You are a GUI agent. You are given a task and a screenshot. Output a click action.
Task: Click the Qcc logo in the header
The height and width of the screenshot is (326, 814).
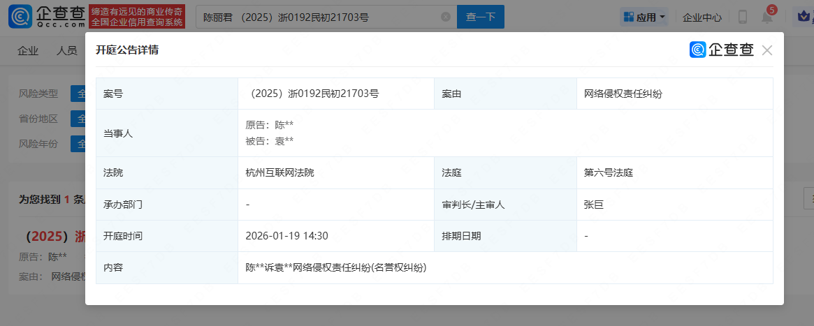pos(47,16)
